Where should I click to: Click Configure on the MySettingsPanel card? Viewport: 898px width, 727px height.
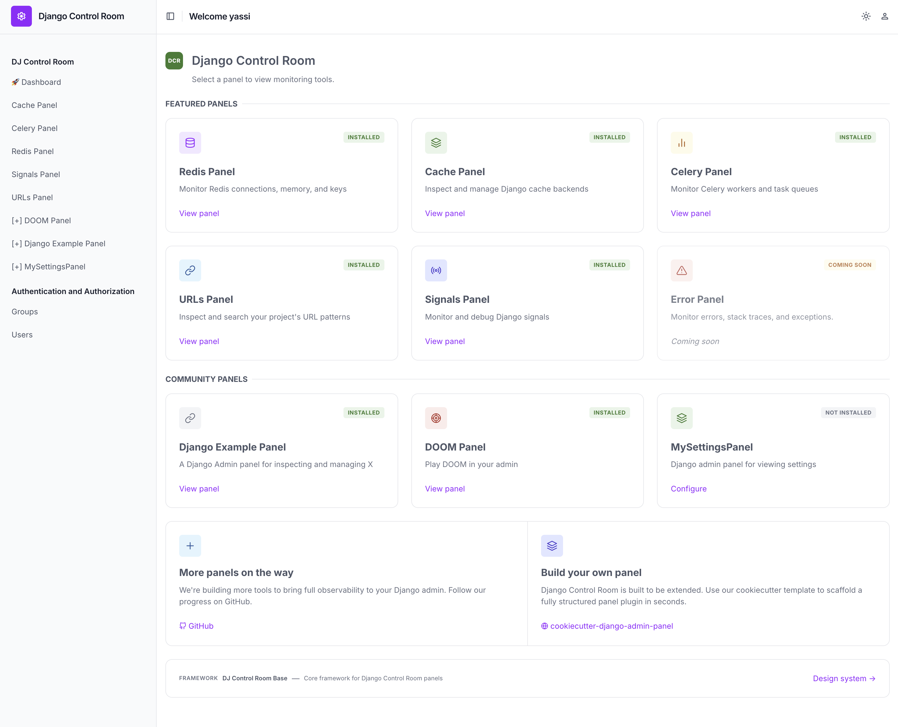(x=689, y=489)
